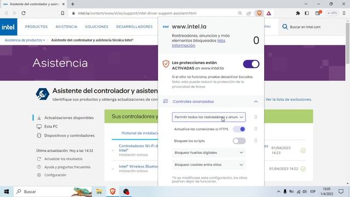Reload the page
350x197 pixels.
pos(24,13)
